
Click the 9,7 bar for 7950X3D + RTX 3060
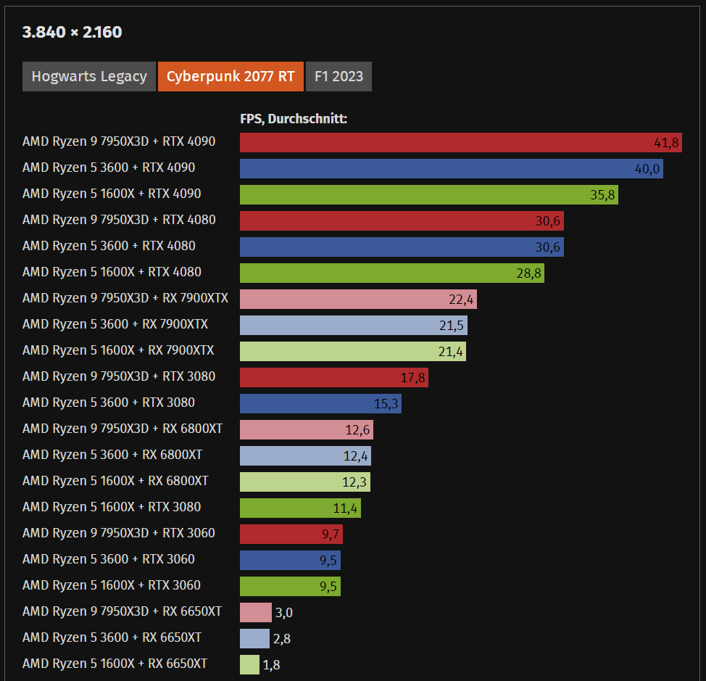[x=291, y=535]
